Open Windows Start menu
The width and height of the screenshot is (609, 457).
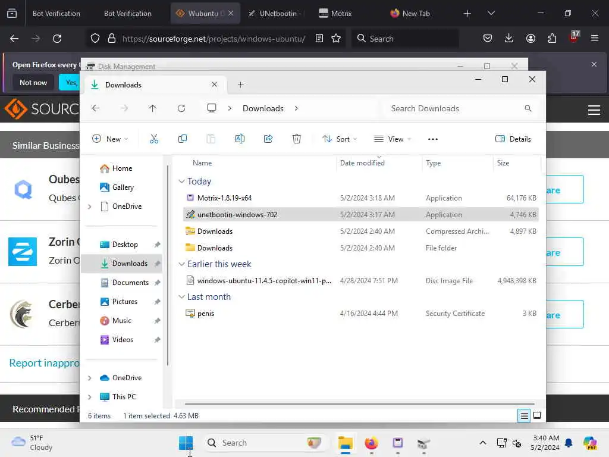coord(186,443)
